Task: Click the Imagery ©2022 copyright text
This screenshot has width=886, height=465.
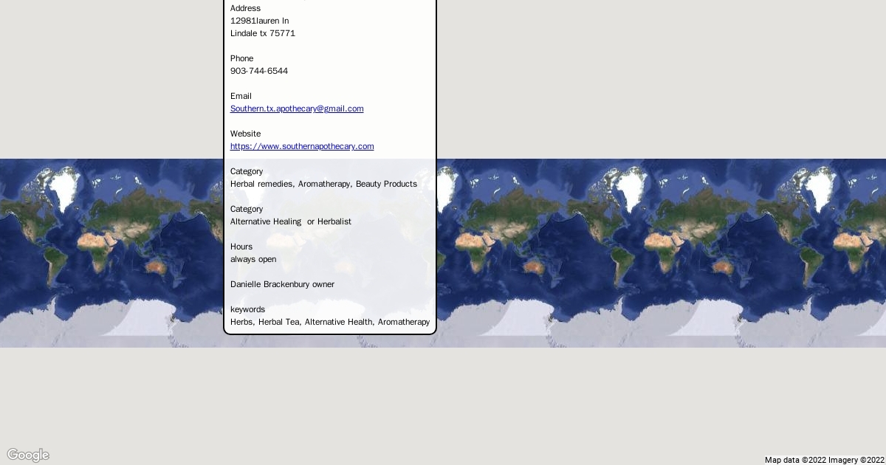Action: tap(856, 460)
